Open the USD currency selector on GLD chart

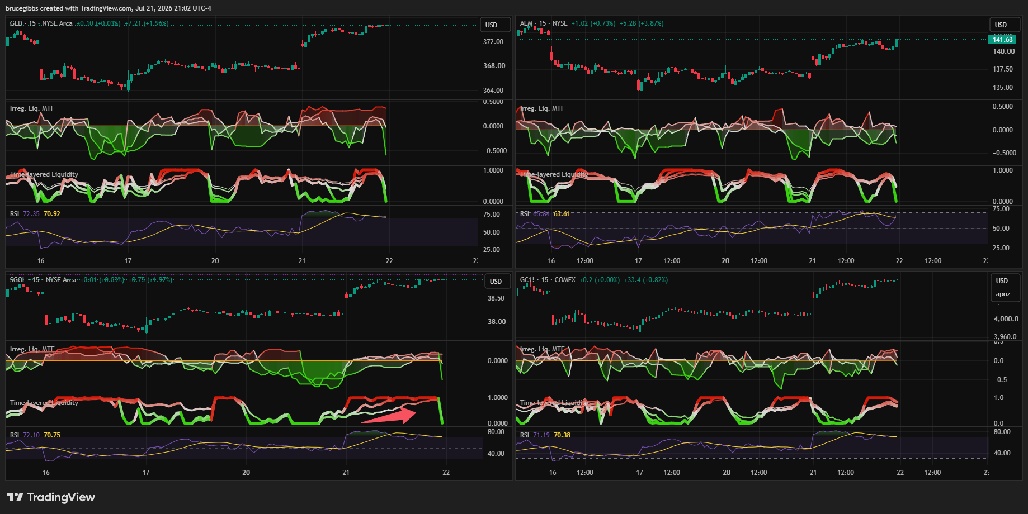pyautogui.click(x=496, y=25)
